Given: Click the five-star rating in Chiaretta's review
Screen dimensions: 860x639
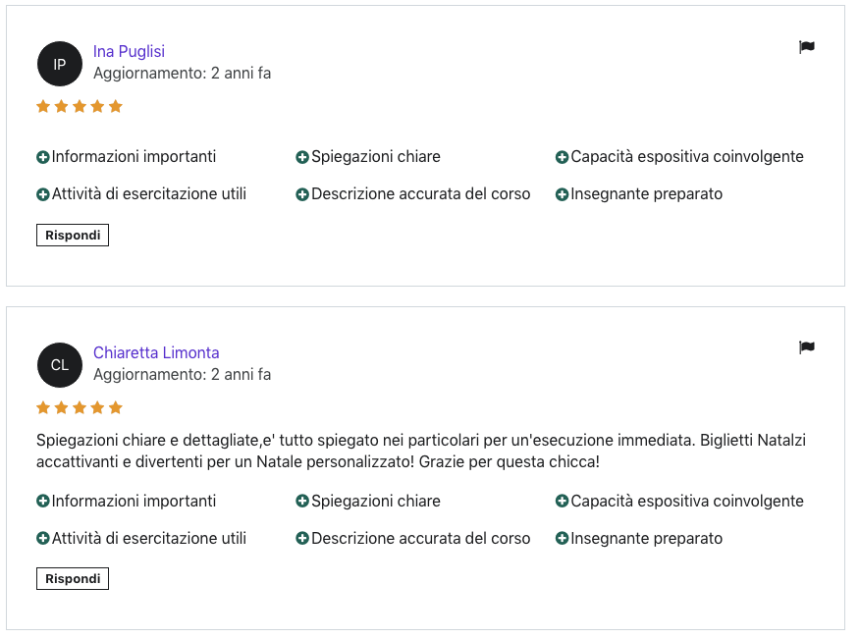Looking at the screenshot, I should (x=80, y=407).
